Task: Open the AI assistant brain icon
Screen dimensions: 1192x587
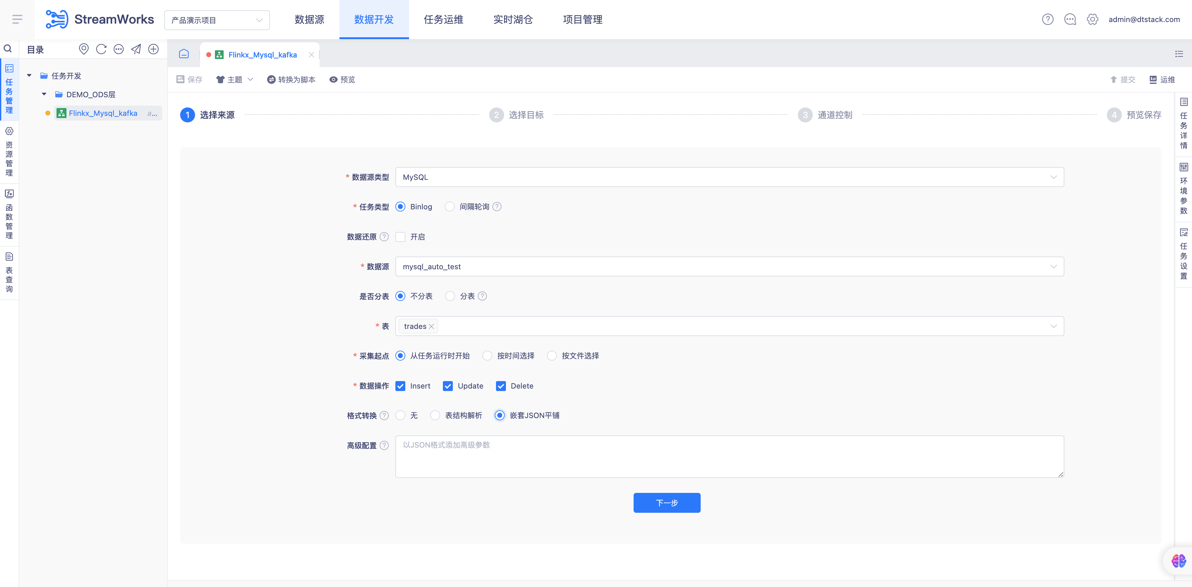Action: [x=1178, y=561]
